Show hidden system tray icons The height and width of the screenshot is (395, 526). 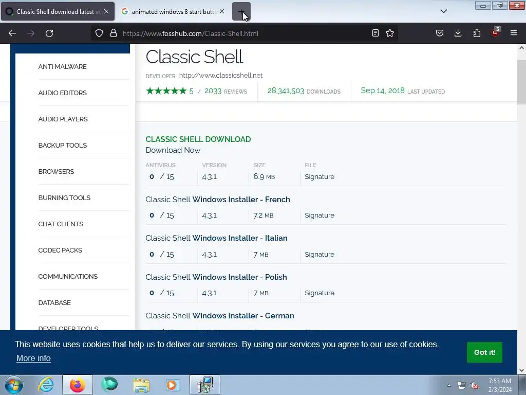tap(449, 385)
